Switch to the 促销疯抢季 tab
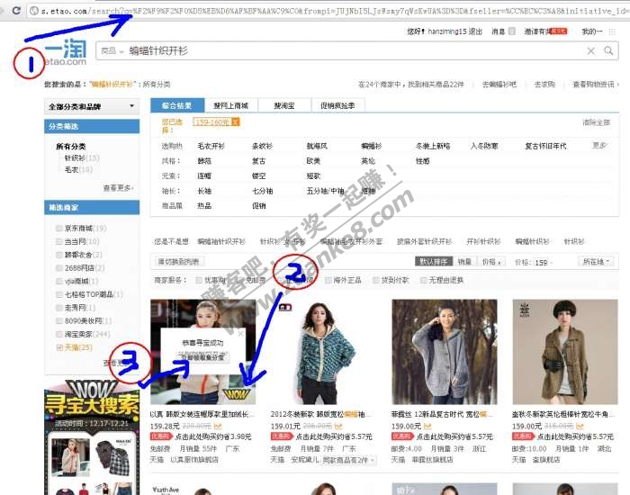This screenshot has height=495, width=630. point(337,105)
